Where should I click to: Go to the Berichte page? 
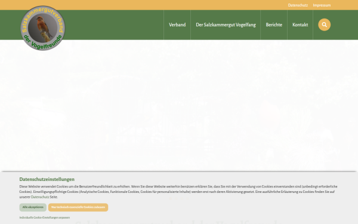pos(274,24)
